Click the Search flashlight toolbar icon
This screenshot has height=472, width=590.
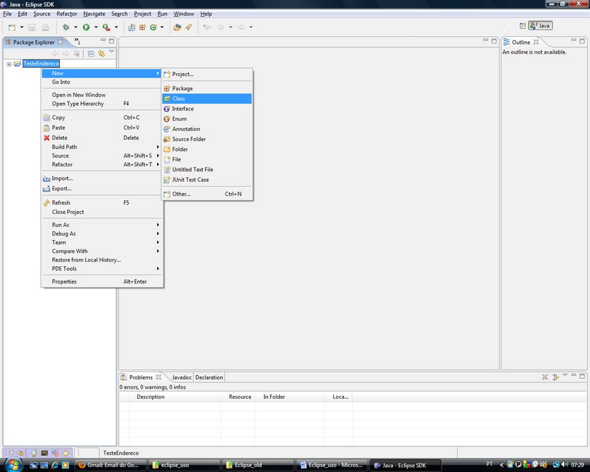pyautogui.click(x=188, y=27)
